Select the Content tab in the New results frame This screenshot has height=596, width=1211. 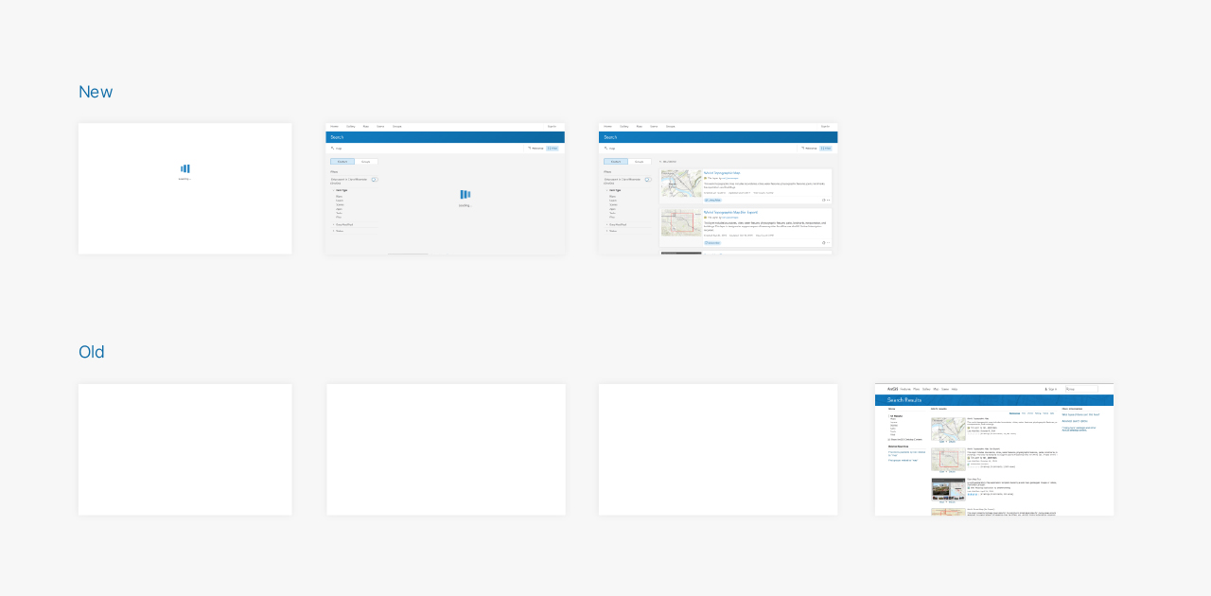616,162
